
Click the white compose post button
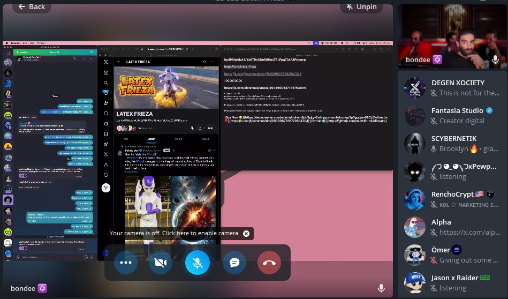106,188
